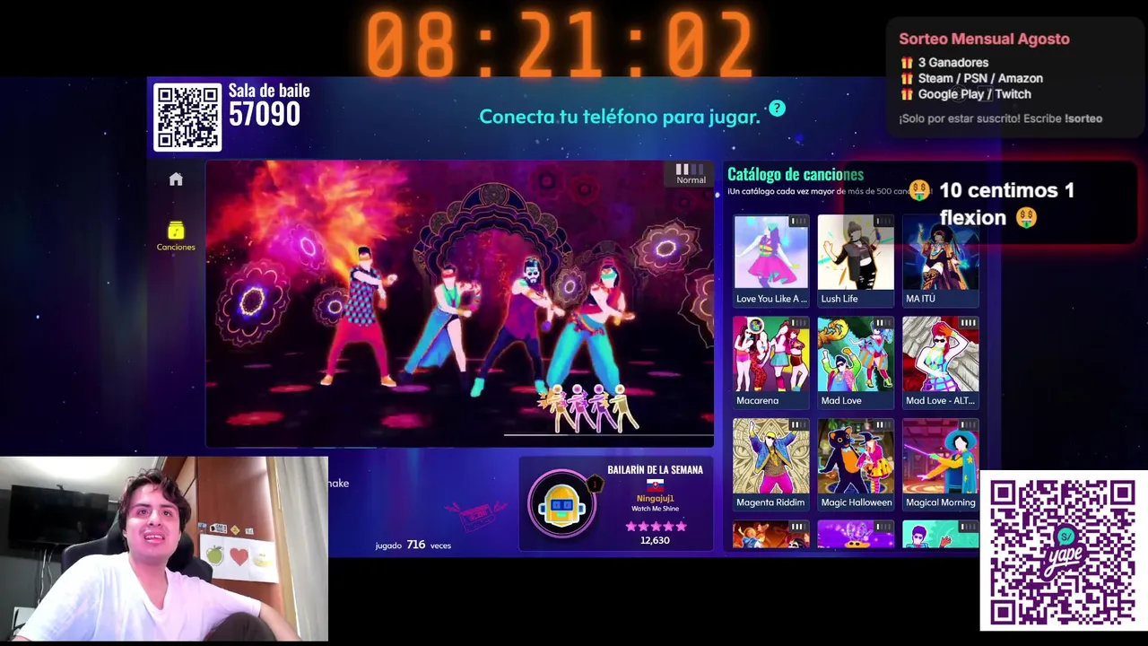1148x646 pixels.
Task: Click the 12,630 score value
Action: 655,540
